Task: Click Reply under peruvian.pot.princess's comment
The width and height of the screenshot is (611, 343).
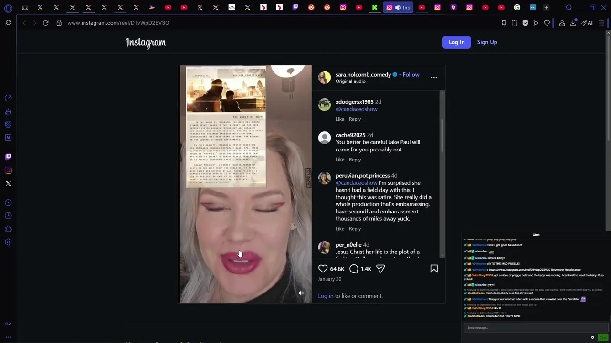Action: pos(355,229)
